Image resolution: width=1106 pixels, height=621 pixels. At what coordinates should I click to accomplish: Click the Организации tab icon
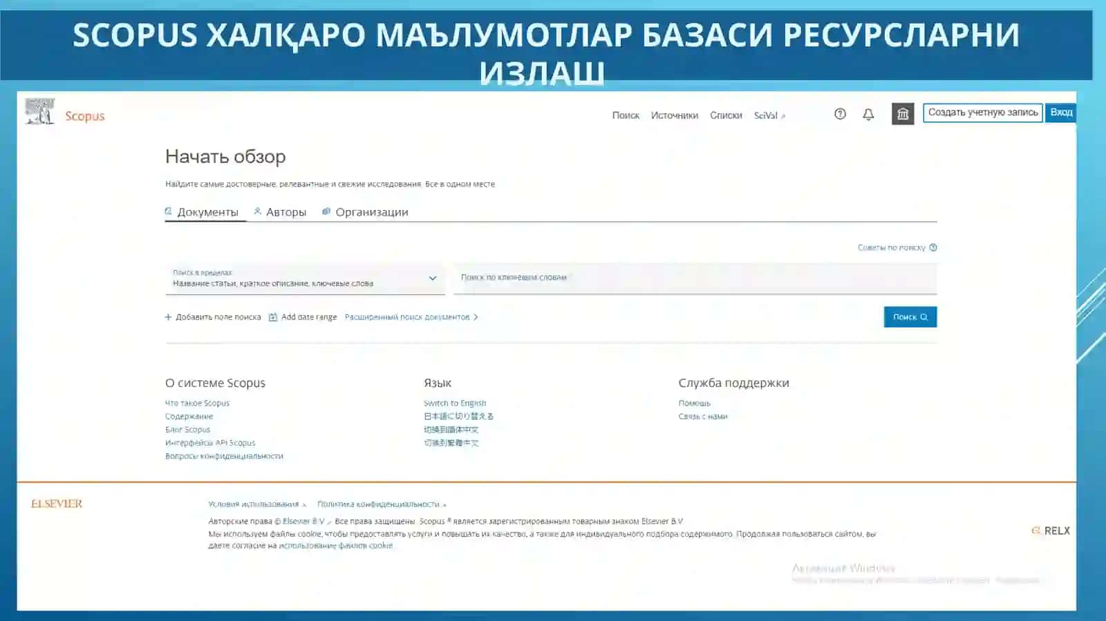[326, 211]
